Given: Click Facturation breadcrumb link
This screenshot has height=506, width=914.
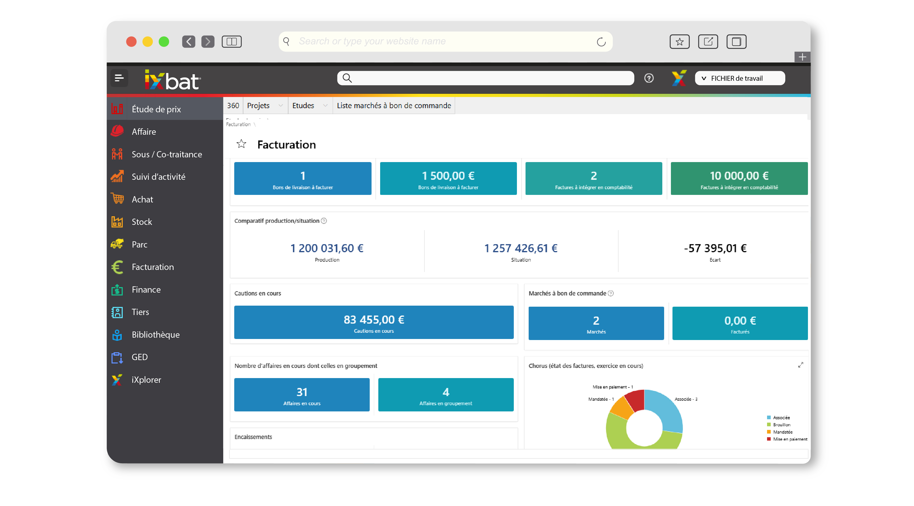Looking at the screenshot, I should click(238, 125).
